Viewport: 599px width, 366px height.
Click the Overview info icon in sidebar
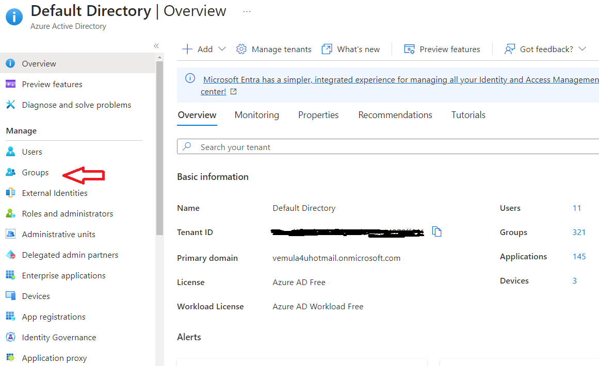click(x=11, y=63)
